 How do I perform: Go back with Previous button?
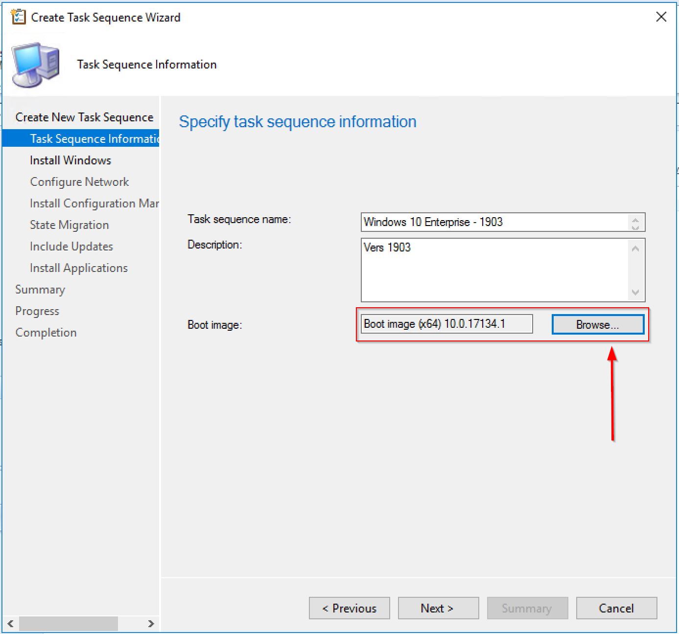click(x=350, y=608)
